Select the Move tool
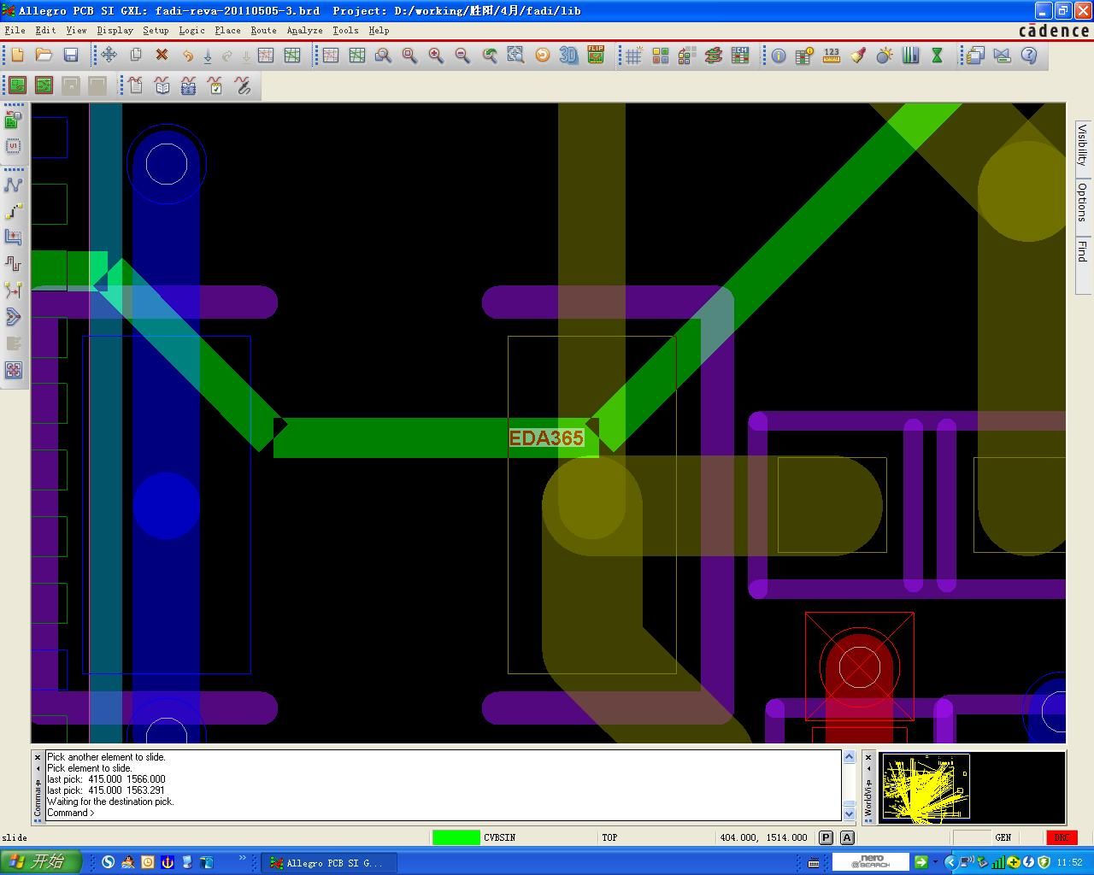 [x=109, y=56]
